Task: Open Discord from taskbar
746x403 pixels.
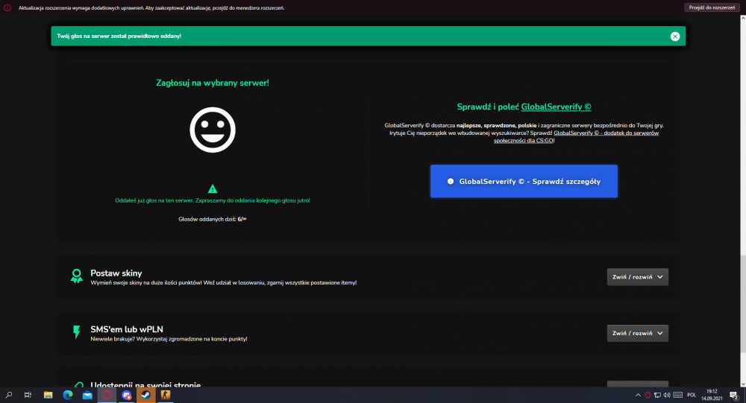Action: tap(126, 395)
